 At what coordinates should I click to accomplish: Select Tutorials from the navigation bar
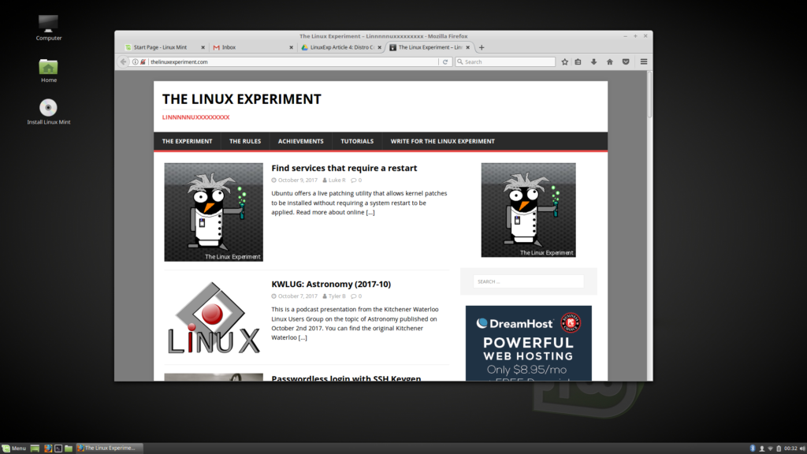pos(357,141)
